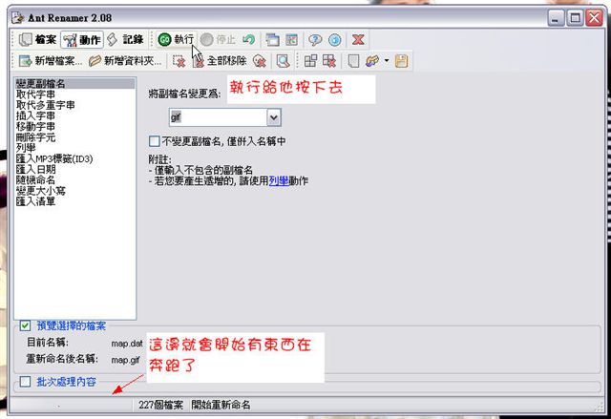Expand the arrow beside open batch icon
Image resolution: width=611 pixels, height=419 pixels.
click(x=386, y=61)
